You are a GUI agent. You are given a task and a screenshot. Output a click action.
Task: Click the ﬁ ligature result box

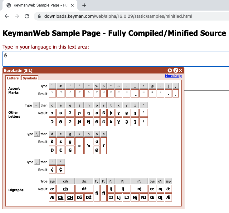(x=97, y=193)
